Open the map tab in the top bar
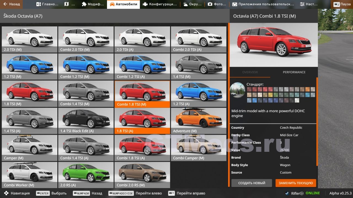Viewport: 353px width, 198px height. coord(69,4)
